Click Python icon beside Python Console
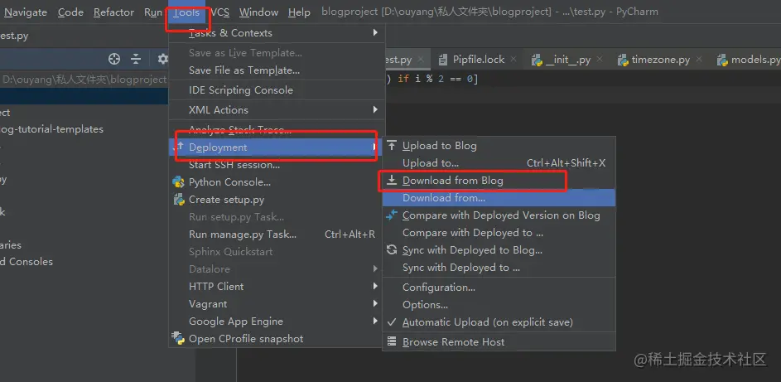Image resolution: width=781 pixels, height=382 pixels. (178, 181)
